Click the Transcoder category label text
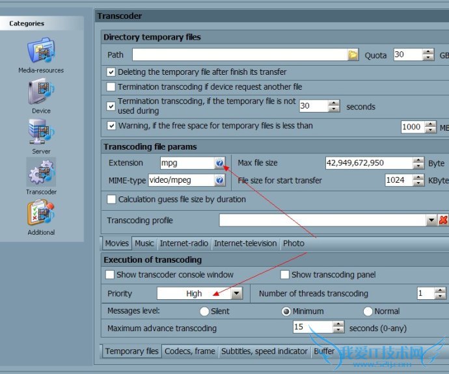This screenshot has width=449, height=374. tap(41, 192)
